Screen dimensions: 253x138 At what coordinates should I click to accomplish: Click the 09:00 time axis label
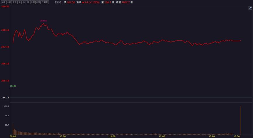point(13,136)
